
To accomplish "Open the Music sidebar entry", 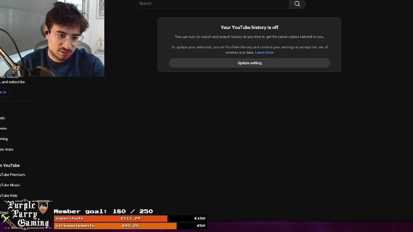I will pyautogui.click(x=3, y=118).
